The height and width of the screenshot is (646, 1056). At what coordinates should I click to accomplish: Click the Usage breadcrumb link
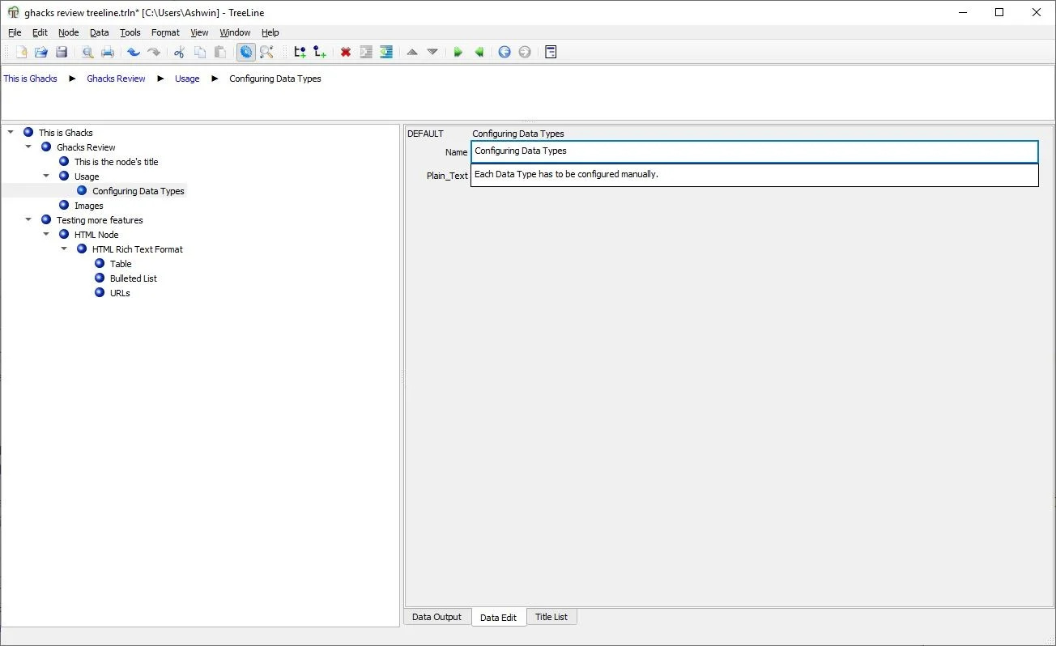coord(187,79)
